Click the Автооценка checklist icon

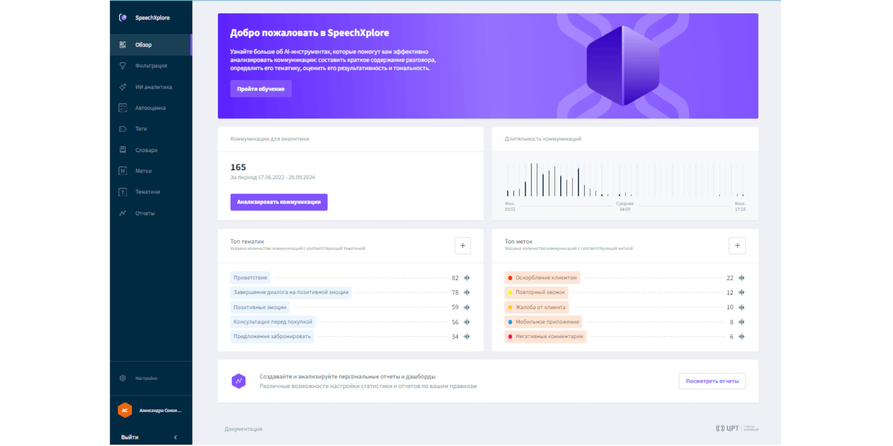(123, 108)
